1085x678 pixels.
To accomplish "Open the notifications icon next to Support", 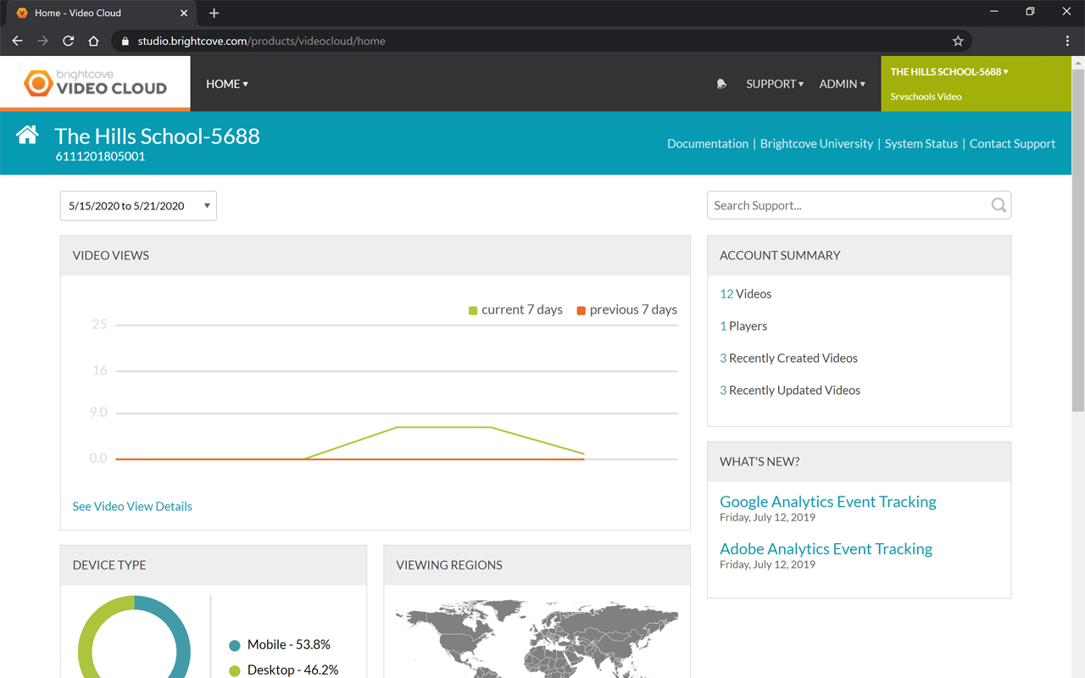I will pos(721,84).
